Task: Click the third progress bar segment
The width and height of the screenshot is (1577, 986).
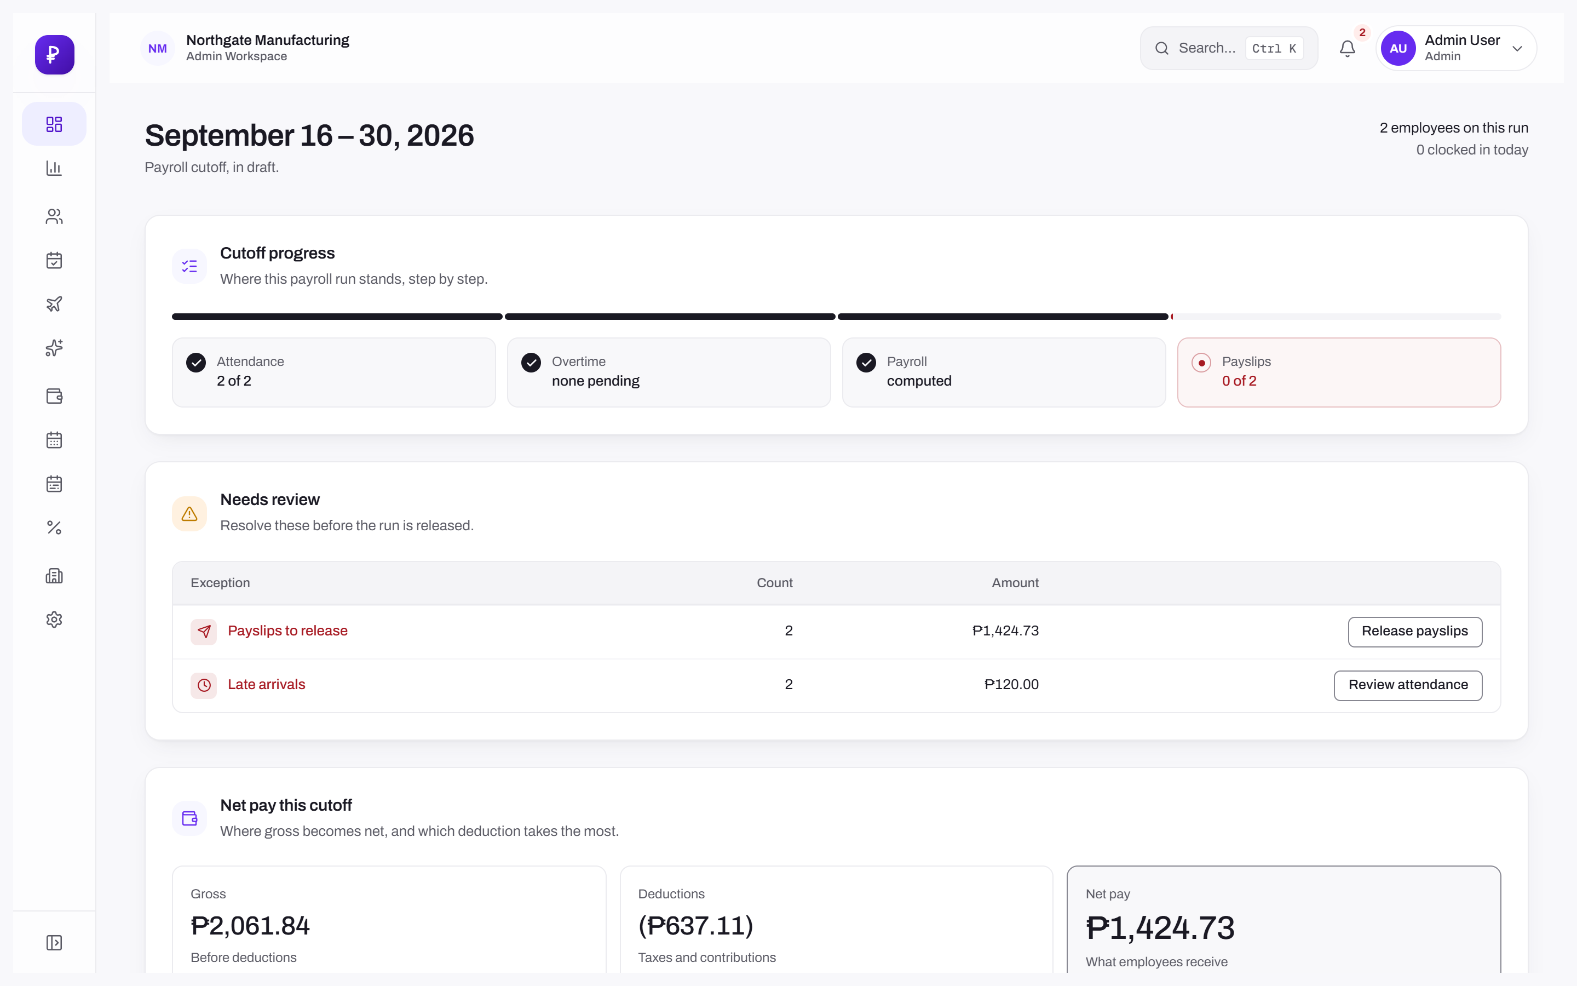Action: point(1003,317)
